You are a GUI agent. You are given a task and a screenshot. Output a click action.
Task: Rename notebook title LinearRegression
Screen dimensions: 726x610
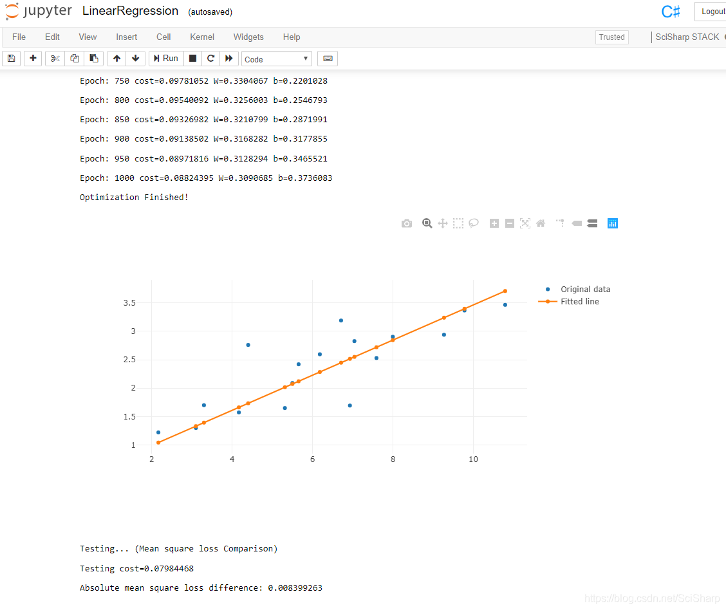130,11
